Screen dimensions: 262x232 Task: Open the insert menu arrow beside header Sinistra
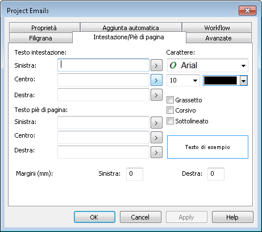coord(156,65)
